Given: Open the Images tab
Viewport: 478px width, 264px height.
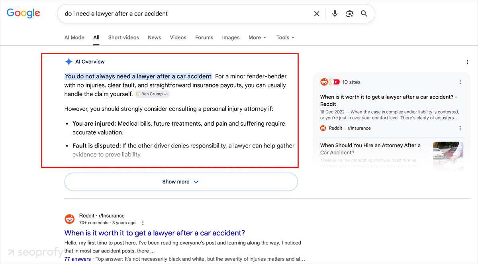Looking at the screenshot, I should [x=231, y=37].
